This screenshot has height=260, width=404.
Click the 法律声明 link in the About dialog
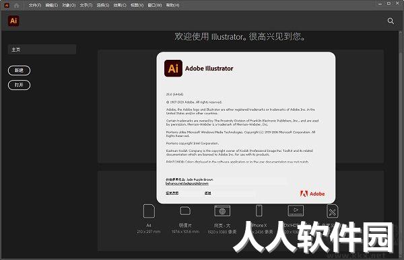click(172, 193)
